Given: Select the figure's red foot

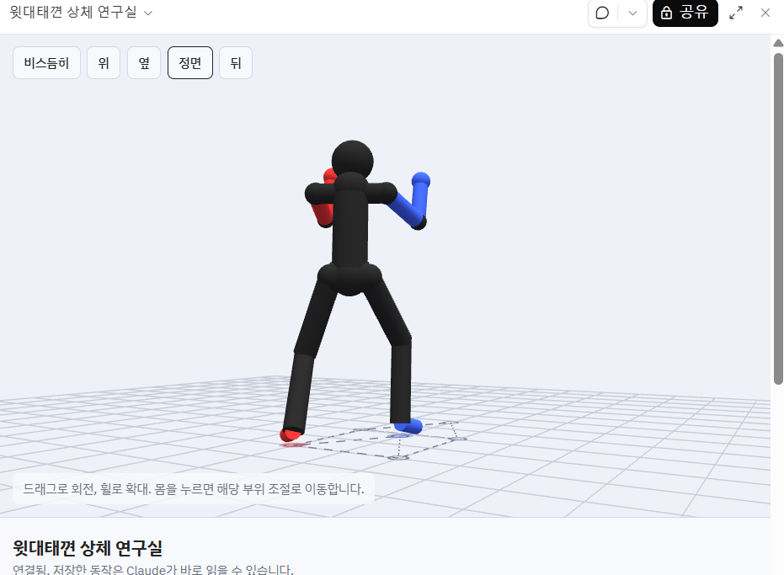Looking at the screenshot, I should (x=291, y=434).
